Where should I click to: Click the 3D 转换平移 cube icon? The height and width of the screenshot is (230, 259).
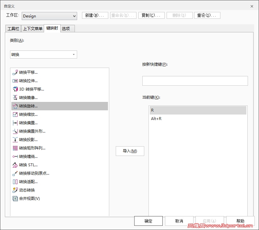[15, 89]
